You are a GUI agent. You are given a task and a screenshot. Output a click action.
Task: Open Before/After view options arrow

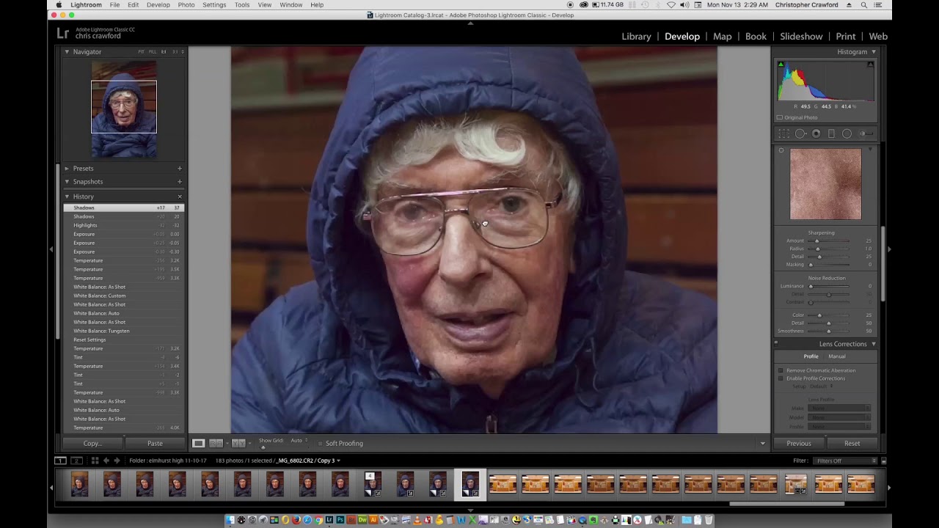[249, 443]
